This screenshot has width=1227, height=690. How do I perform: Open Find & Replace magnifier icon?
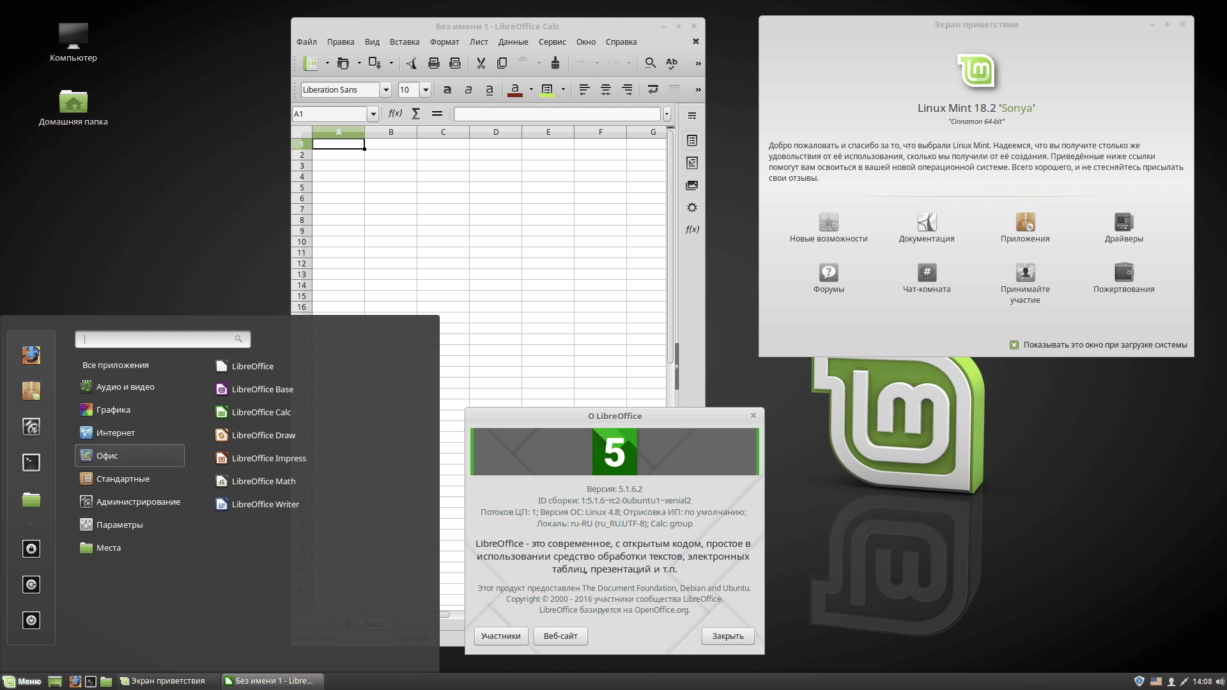(x=650, y=63)
